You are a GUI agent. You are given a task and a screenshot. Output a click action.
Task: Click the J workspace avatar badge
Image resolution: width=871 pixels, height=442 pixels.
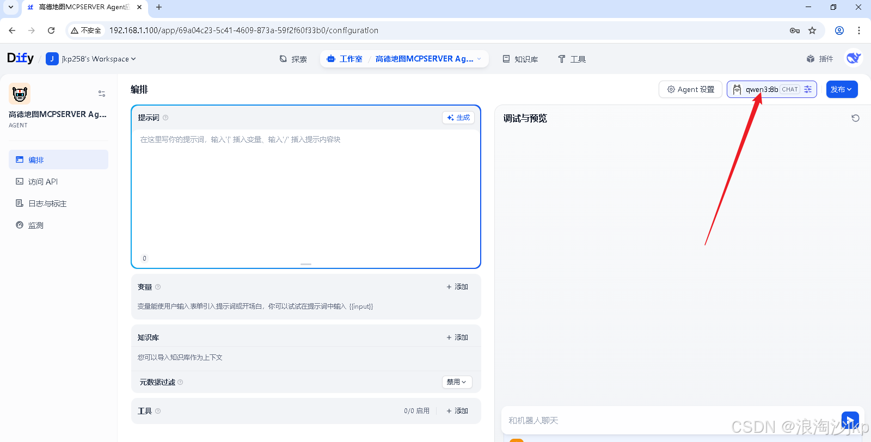pyautogui.click(x=52, y=59)
